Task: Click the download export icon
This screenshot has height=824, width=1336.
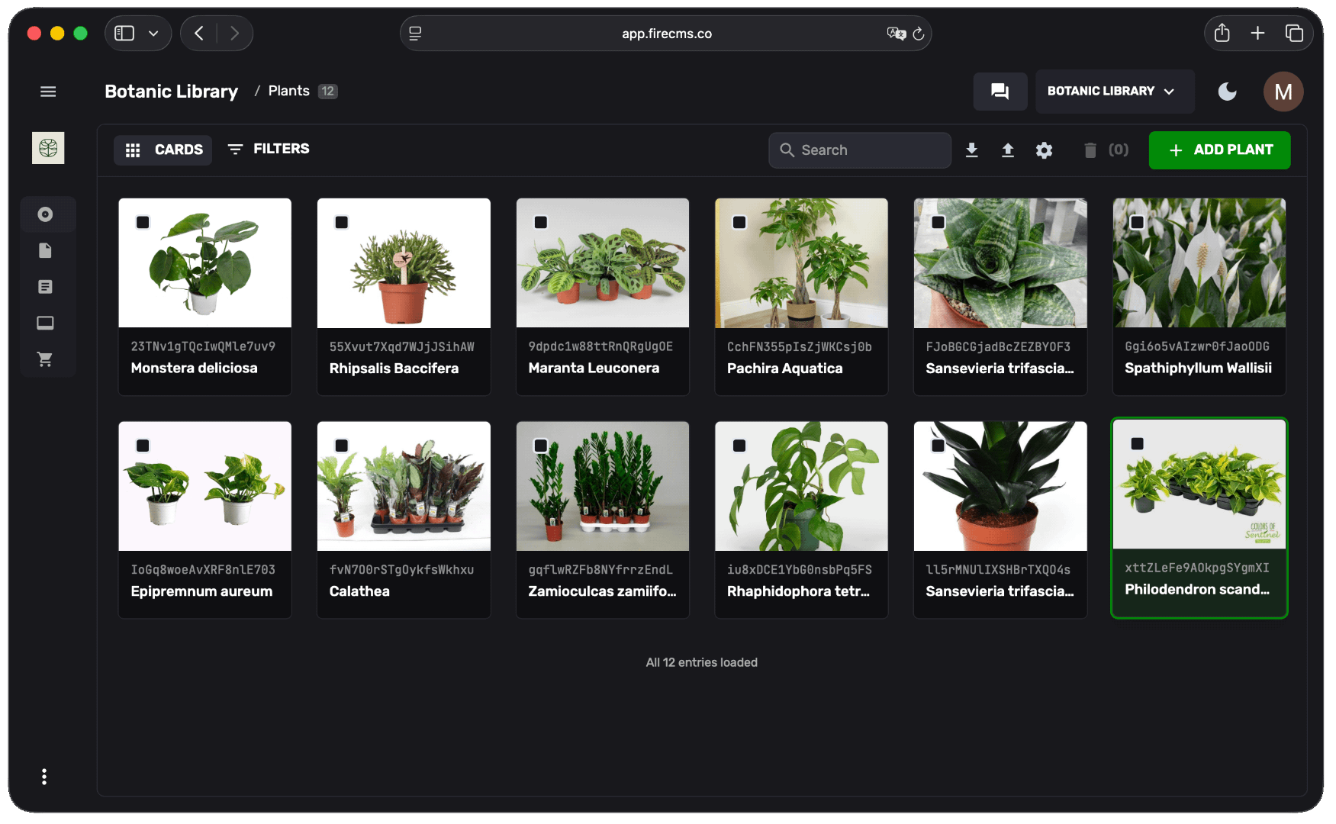Action: [x=971, y=150]
